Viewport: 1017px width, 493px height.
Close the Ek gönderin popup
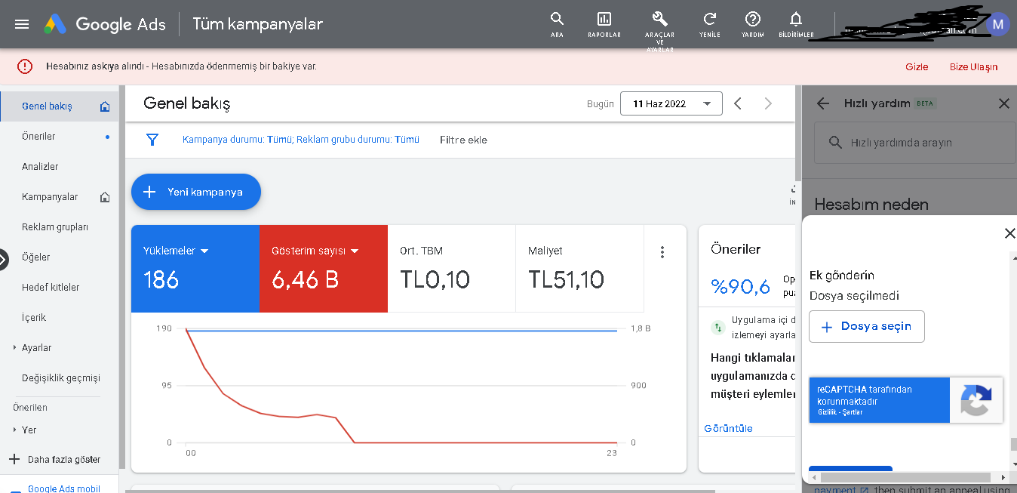tap(1009, 233)
